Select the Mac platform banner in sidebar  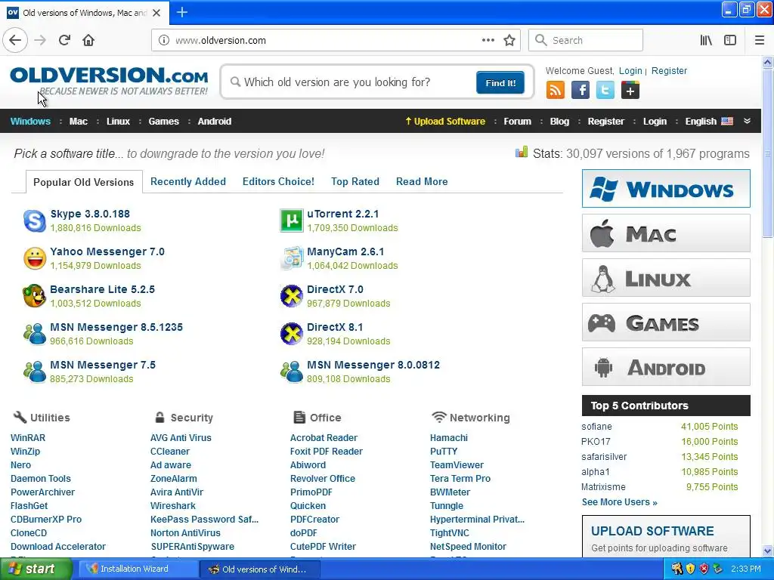click(666, 233)
